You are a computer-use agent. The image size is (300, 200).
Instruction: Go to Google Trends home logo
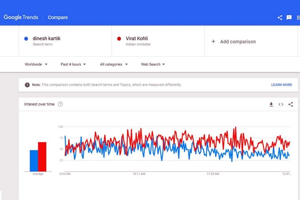point(21,17)
